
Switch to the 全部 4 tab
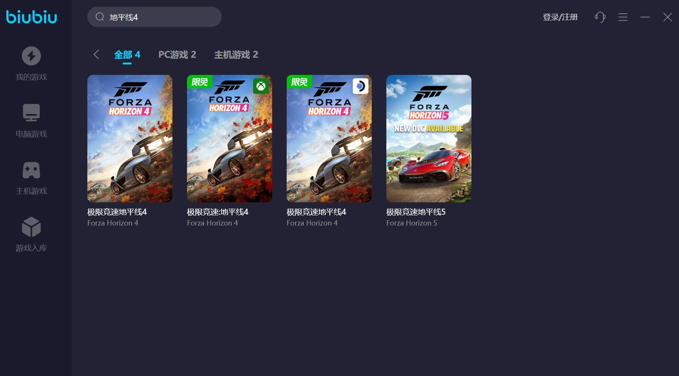click(x=127, y=55)
